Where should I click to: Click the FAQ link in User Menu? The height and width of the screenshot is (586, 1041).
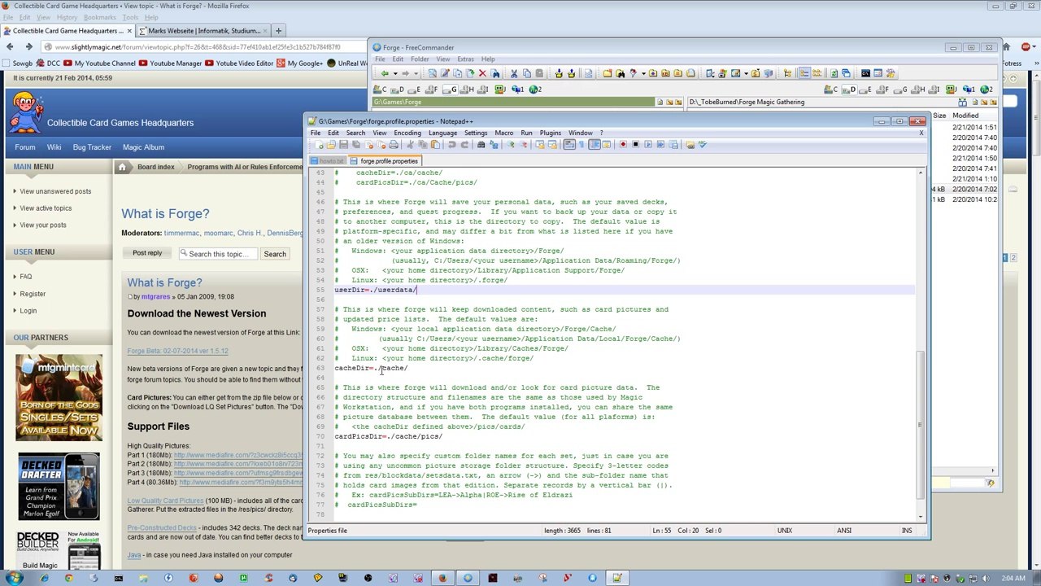tap(26, 277)
